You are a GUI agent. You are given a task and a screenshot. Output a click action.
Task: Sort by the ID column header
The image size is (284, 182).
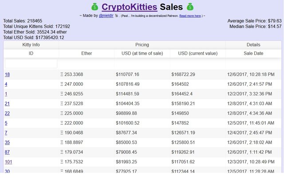tap(31, 53)
